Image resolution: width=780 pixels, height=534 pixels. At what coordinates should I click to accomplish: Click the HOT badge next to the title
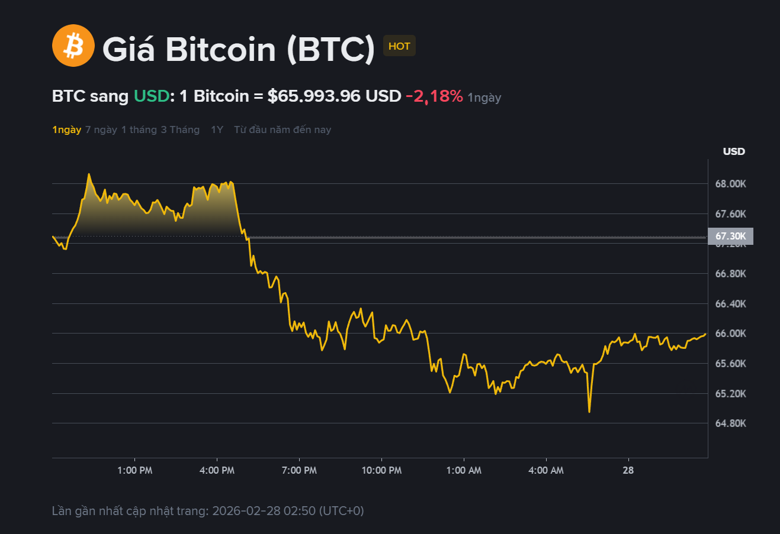click(x=399, y=46)
